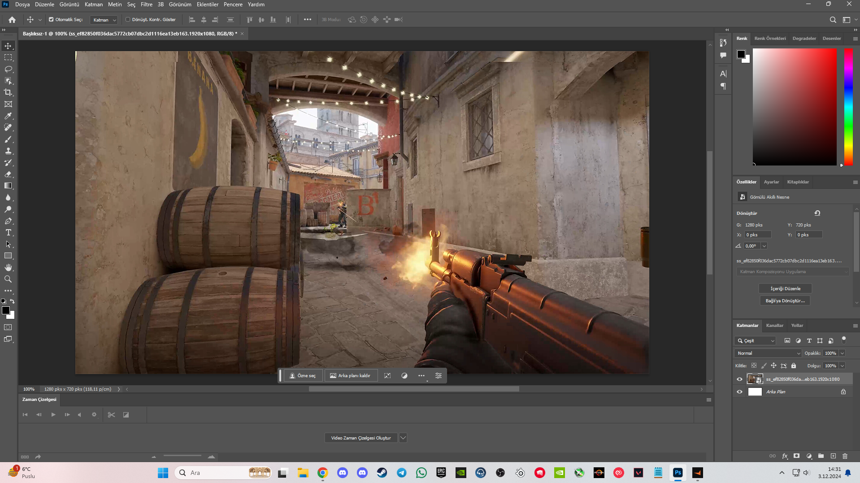Image resolution: width=860 pixels, height=483 pixels.
Task: Select the Lasso tool
Action: (8, 69)
